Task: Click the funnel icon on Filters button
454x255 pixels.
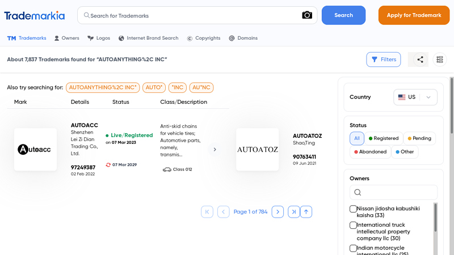Action: (x=375, y=59)
